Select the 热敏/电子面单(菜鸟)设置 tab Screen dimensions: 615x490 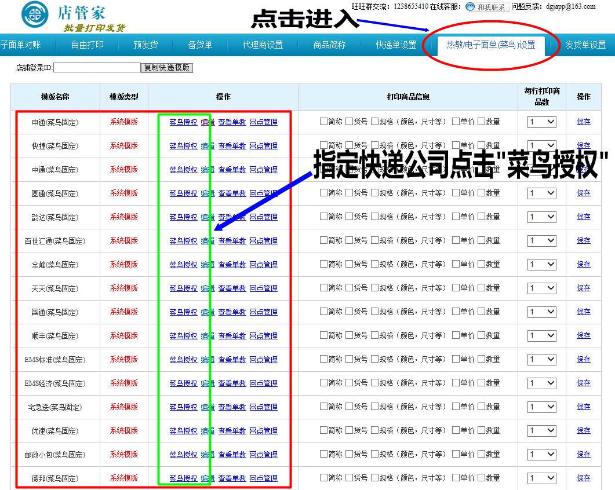490,45
